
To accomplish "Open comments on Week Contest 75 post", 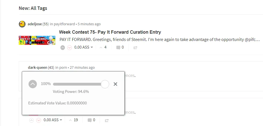I will (120, 47).
